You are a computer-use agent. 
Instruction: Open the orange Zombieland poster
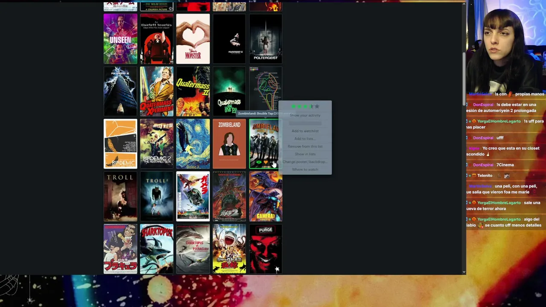pos(229,144)
